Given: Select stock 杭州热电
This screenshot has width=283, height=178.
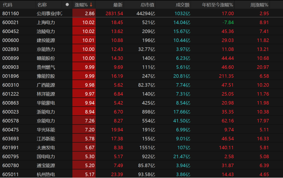Looking at the screenshot, I should 46,174.
